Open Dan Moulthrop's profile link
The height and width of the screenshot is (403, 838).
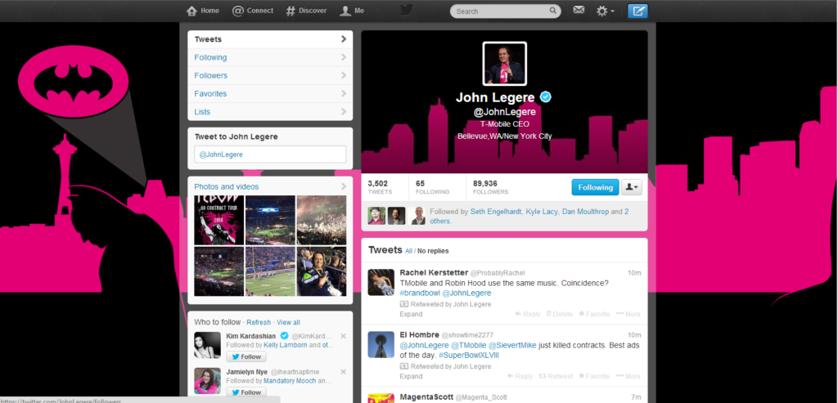584,212
